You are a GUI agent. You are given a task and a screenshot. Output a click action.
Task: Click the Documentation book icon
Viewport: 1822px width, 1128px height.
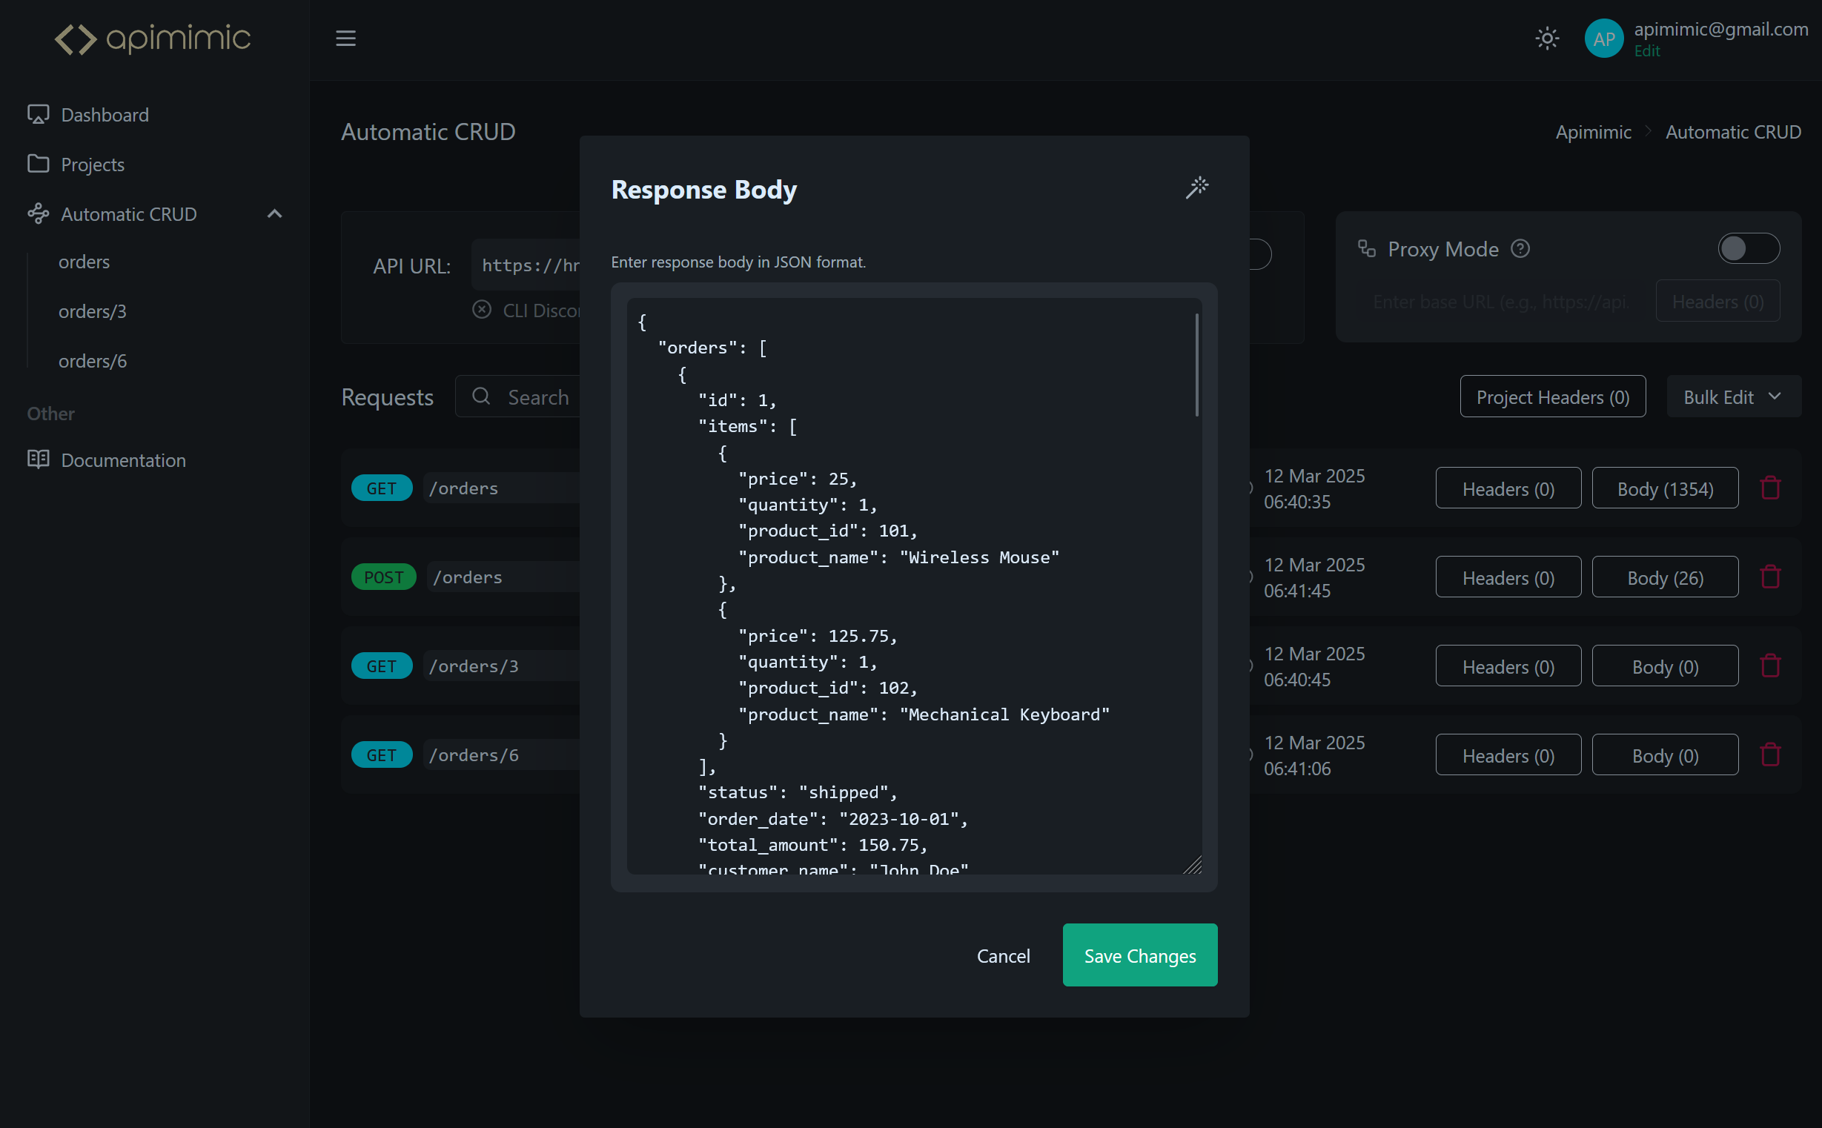(x=38, y=459)
